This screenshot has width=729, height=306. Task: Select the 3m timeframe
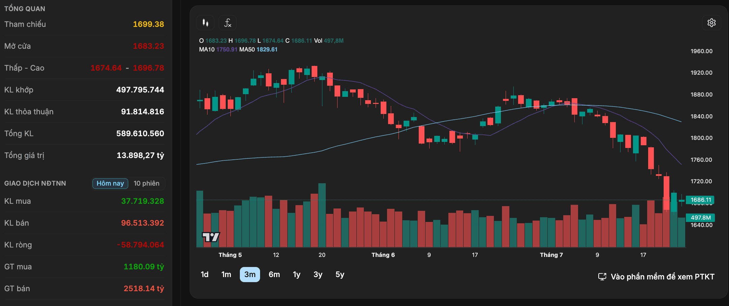pyautogui.click(x=250, y=275)
